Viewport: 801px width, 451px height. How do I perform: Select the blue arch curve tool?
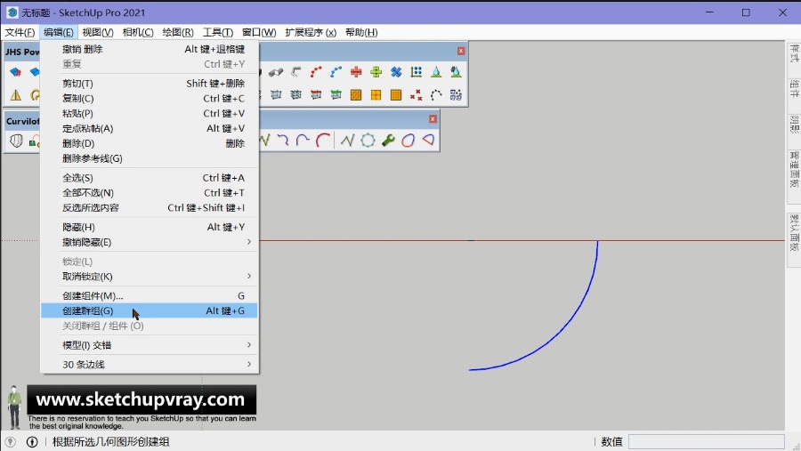click(303, 140)
